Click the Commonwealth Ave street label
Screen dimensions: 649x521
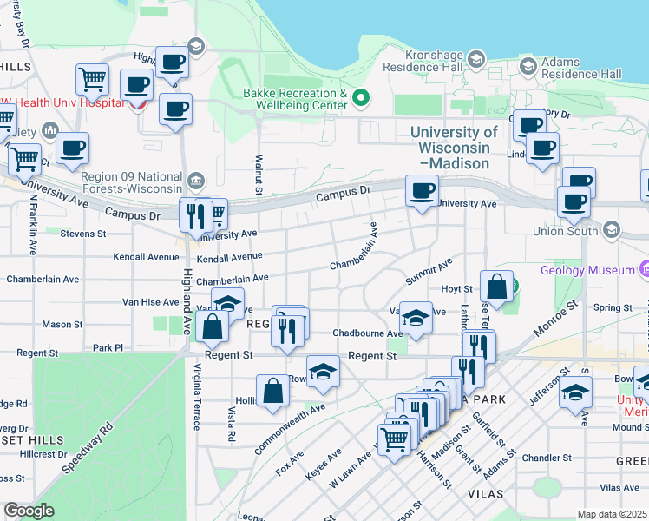290,429
